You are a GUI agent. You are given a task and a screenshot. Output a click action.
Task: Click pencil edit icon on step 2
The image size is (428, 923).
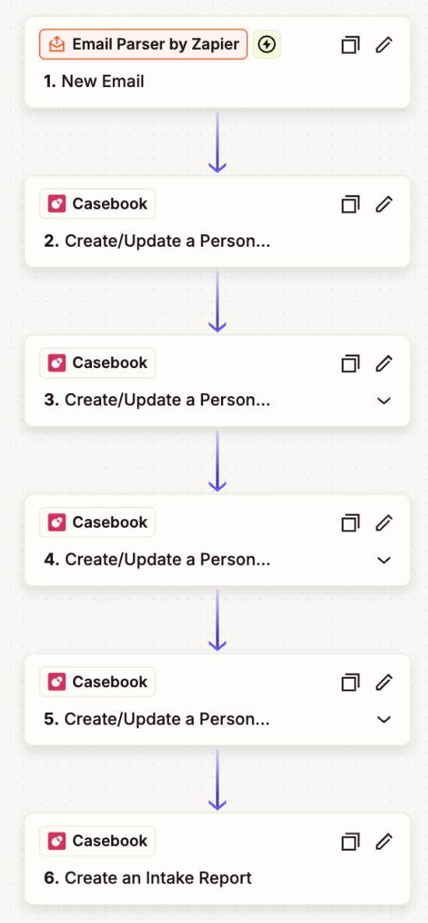[384, 204]
